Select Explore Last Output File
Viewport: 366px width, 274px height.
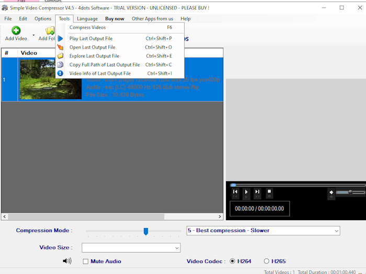[x=94, y=56]
